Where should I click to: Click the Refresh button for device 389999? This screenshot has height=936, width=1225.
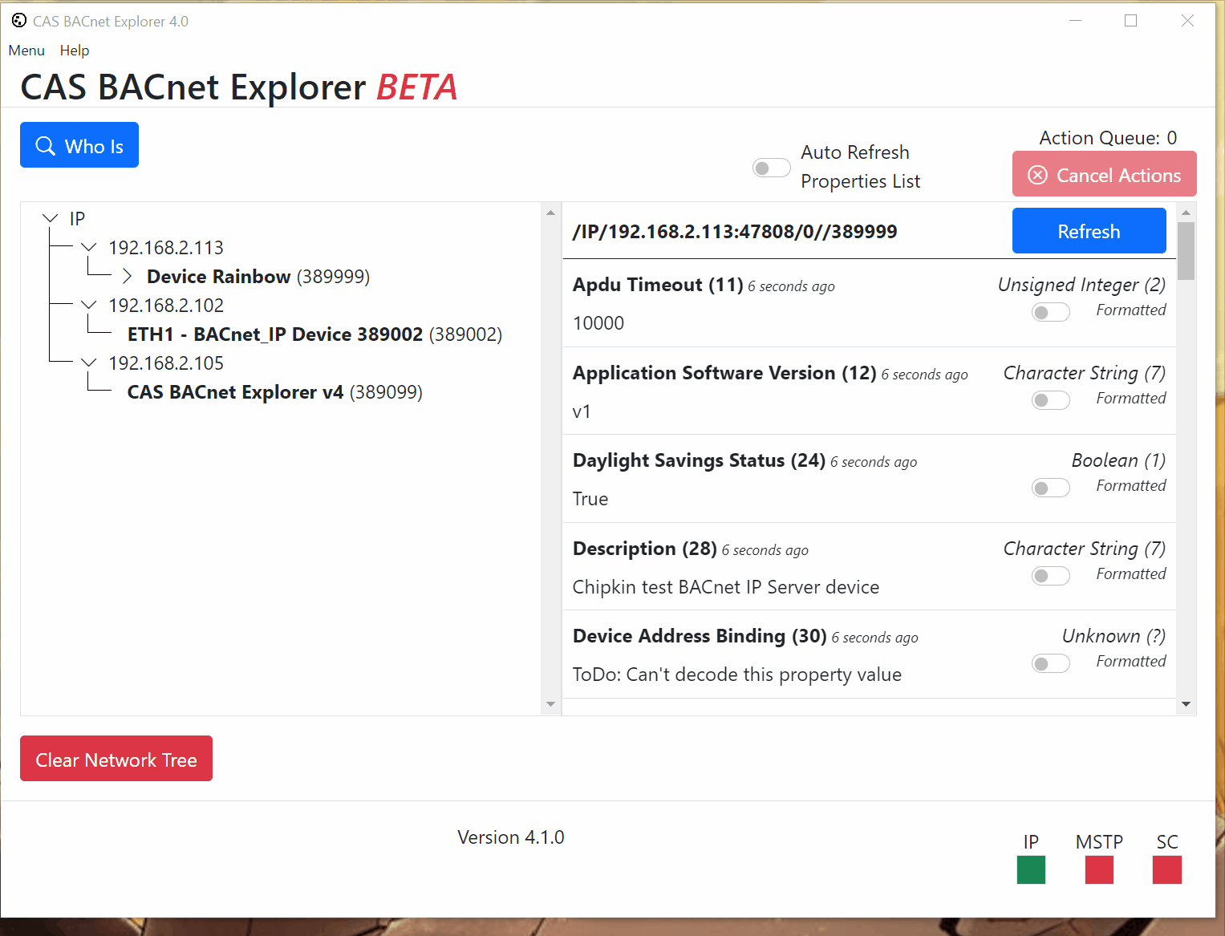(x=1089, y=231)
